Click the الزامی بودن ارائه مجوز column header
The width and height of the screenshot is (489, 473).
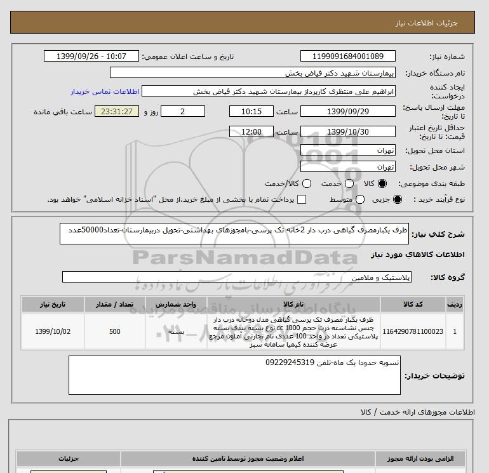[420, 458]
